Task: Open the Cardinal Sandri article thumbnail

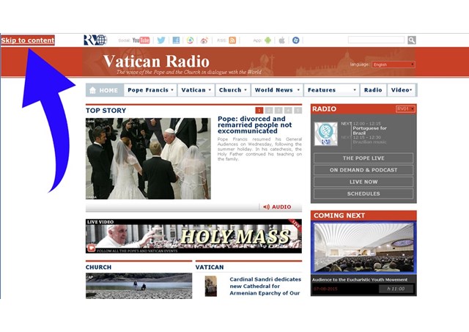Action: [211, 287]
